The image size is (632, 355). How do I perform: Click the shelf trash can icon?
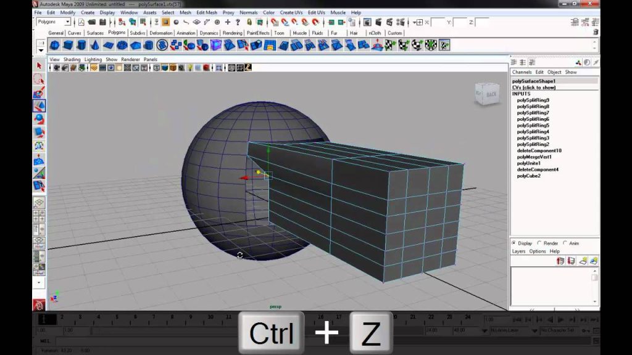[596, 32]
